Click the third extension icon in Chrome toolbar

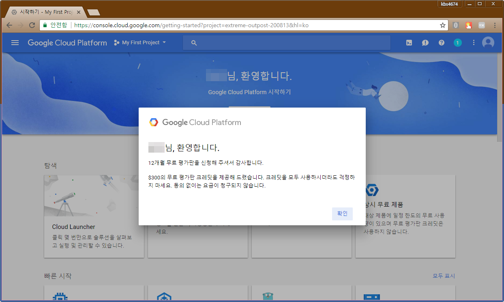(x=482, y=25)
